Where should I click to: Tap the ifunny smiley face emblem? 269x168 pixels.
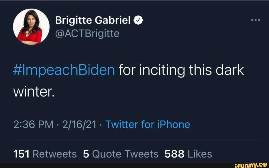click(265, 165)
